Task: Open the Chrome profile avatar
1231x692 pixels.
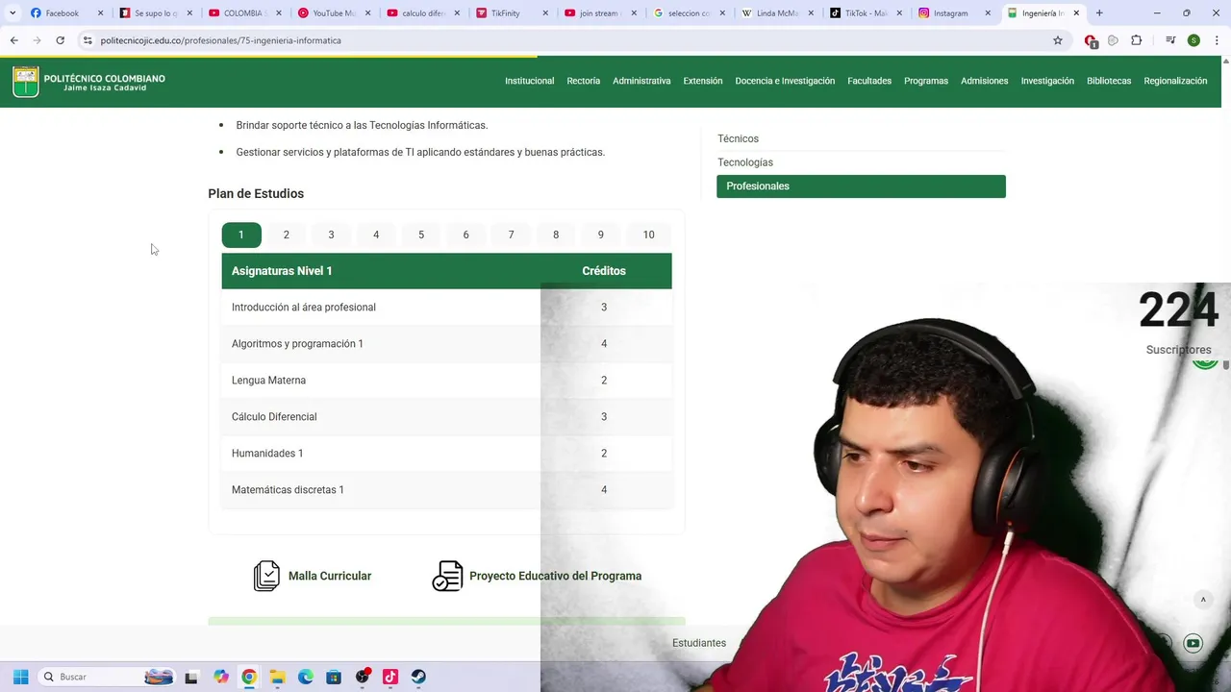Action: click(1193, 40)
